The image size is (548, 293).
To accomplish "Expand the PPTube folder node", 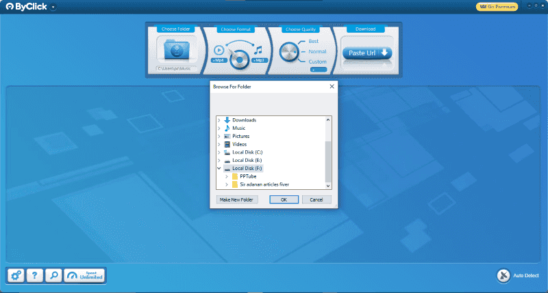I will coord(226,176).
